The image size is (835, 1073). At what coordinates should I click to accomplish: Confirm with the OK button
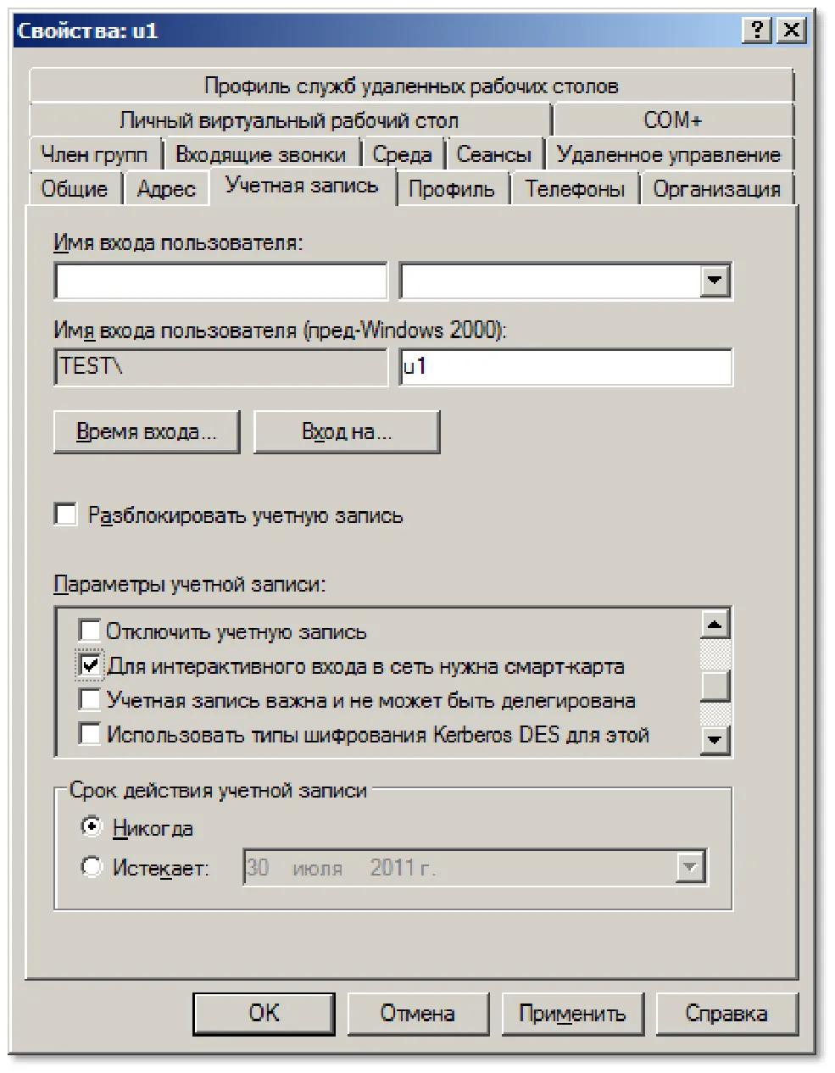coord(264,1014)
